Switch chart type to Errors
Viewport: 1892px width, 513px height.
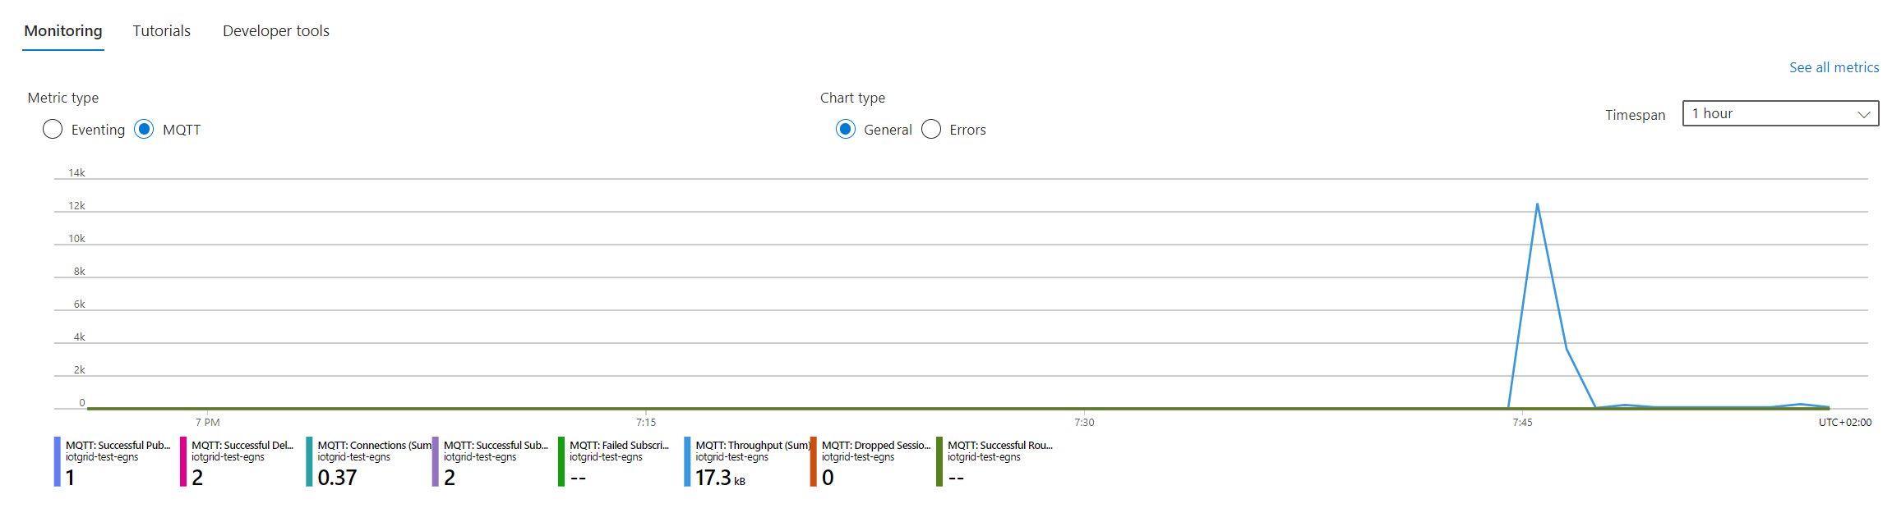coord(931,130)
